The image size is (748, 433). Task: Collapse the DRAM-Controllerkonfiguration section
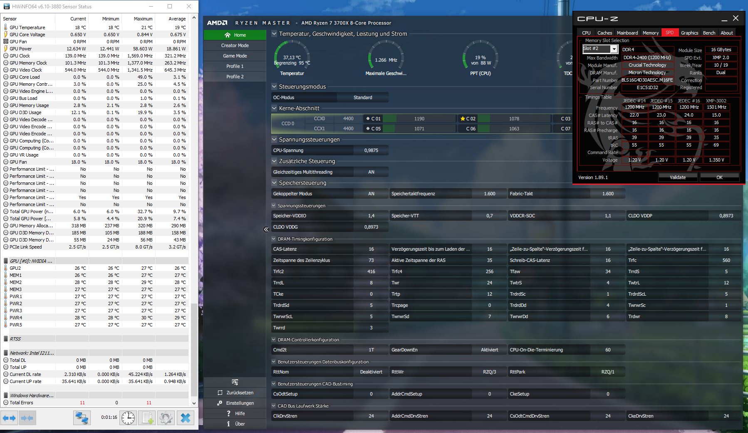274,340
